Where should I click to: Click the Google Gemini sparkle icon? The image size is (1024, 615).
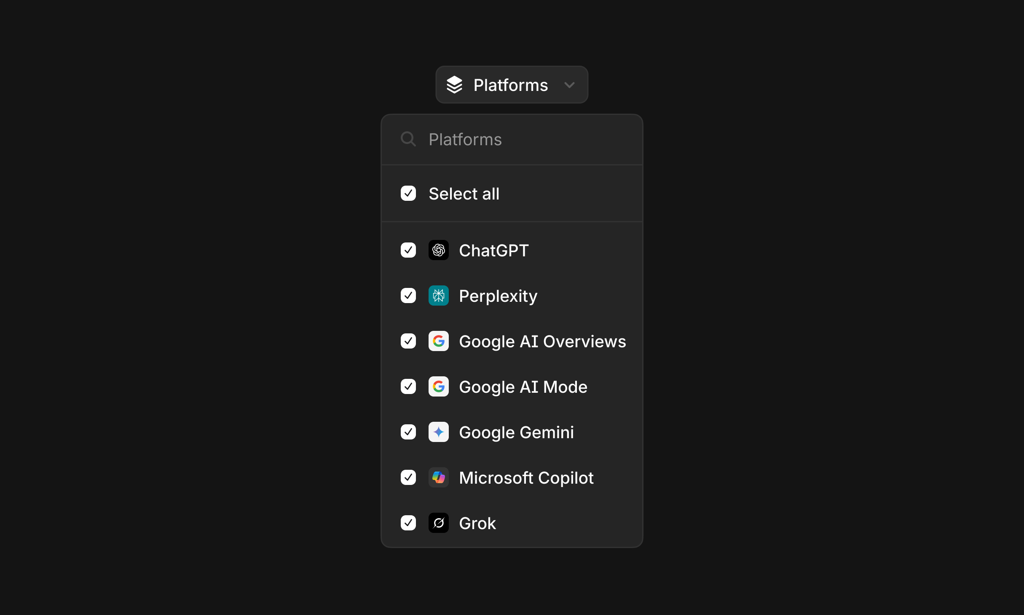pyautogui.click(x=438, y=432)
